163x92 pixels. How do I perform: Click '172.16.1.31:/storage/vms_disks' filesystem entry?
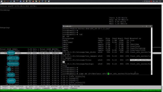tap(79, 52)
